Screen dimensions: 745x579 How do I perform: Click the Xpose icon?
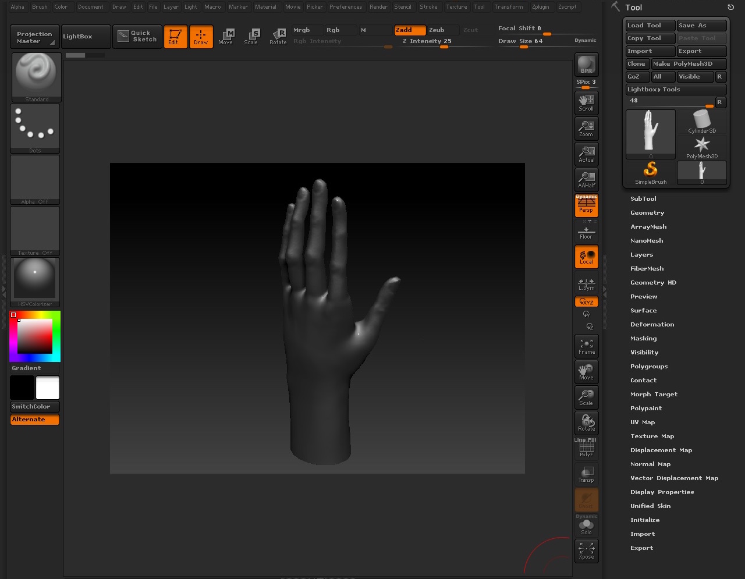(586, 550)
